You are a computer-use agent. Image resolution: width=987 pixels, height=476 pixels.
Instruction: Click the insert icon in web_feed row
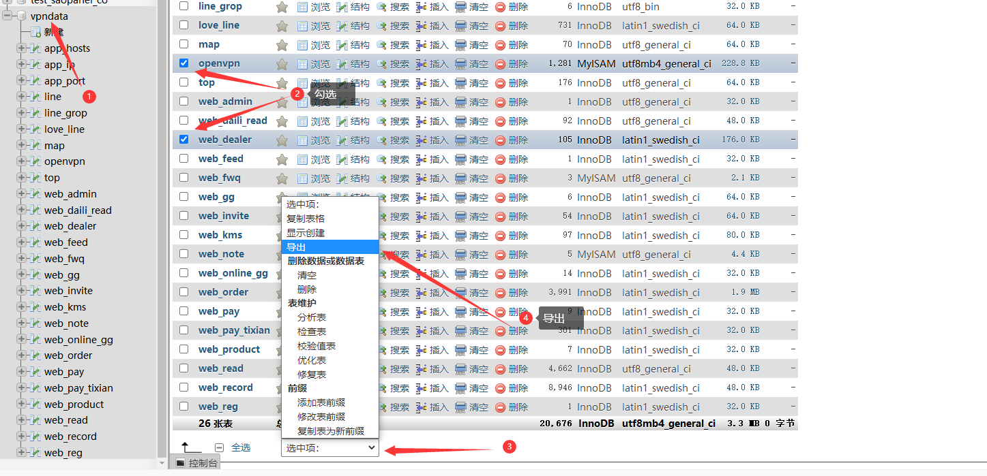pos(422,159)
